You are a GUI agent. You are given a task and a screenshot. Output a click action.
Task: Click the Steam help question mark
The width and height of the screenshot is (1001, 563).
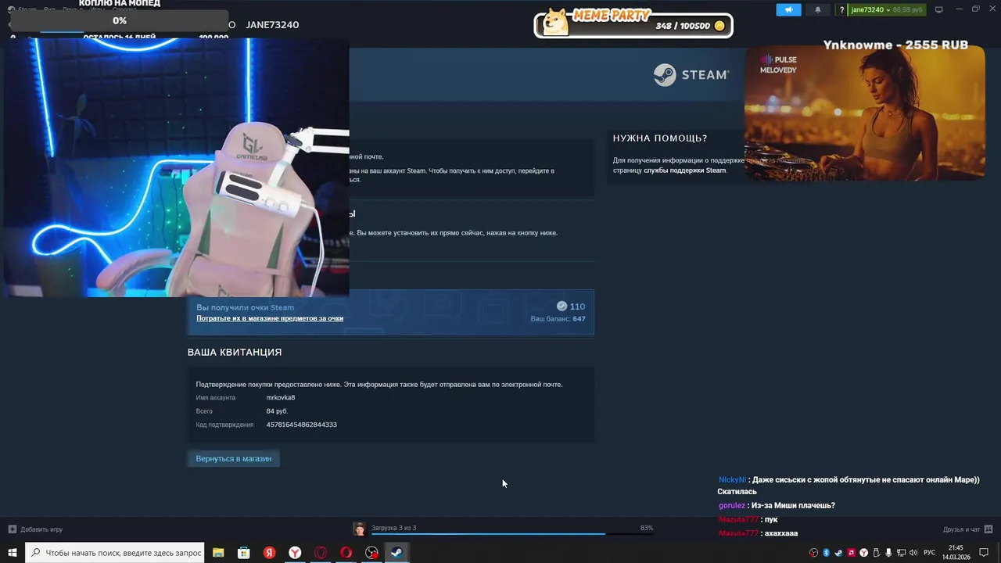point(841,10)
